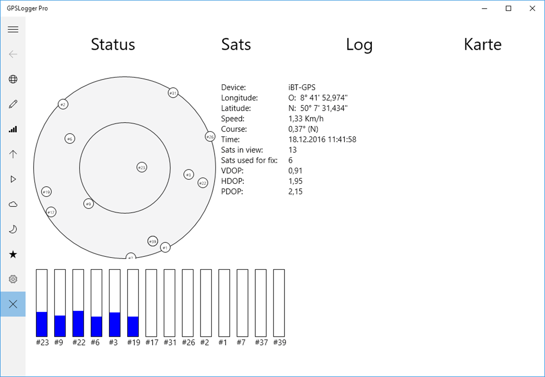
Task: Open the cloud sync icon in sidebar
Action: [13, 204]
